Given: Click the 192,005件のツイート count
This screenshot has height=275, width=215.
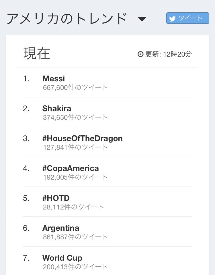Looking at the screenshot, I should pyautogui.click(x=75, y=177).
